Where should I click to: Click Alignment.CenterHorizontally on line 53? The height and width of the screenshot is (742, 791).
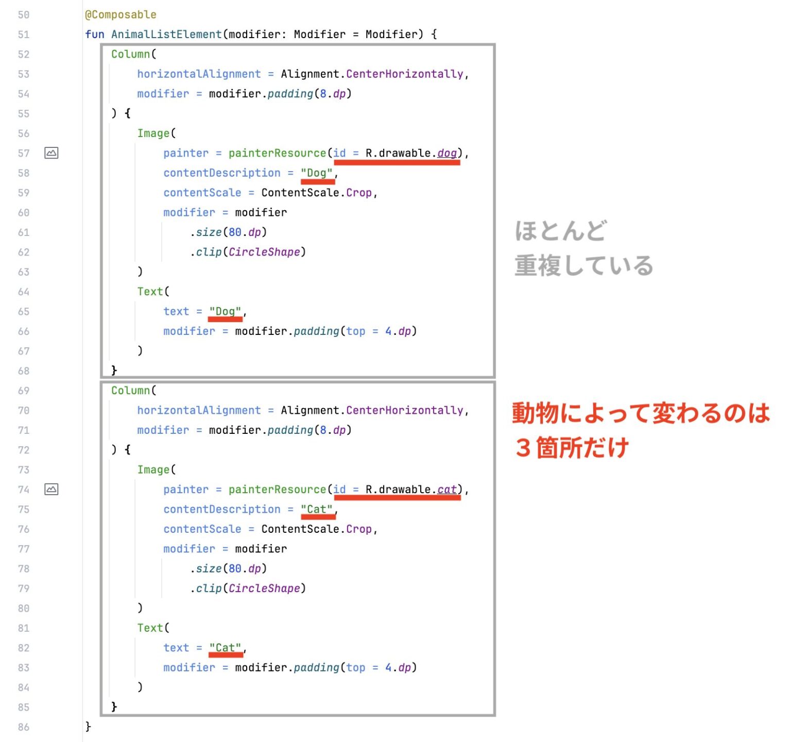pyautogui.click(x=372, y=74)
